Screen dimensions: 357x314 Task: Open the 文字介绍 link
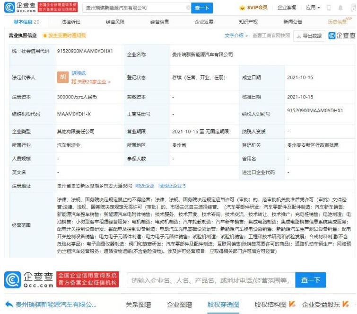236,36
